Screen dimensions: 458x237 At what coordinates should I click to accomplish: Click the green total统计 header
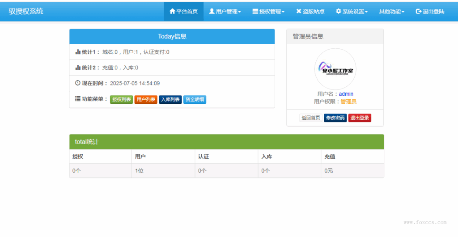point(227,142)
